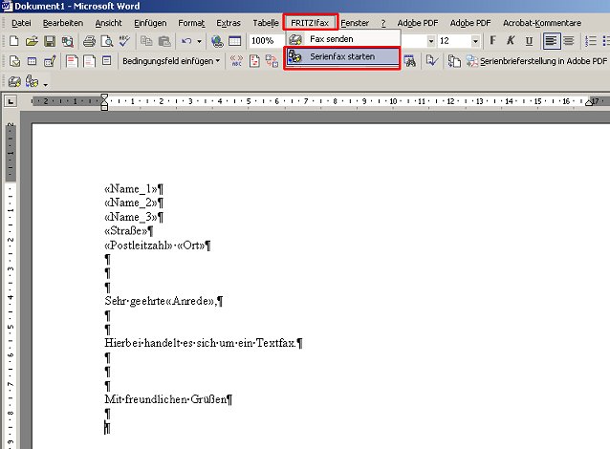View merged data «ABC» icon
The height and width of the screenshot is (449, 610).
coord(236,61)
